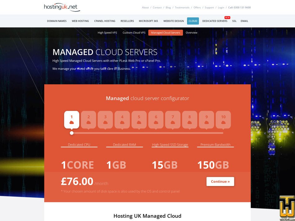Viewport: 295px width, 221px height.
Task: Click the 150GB bandwidth value
Action: point(213,165)
